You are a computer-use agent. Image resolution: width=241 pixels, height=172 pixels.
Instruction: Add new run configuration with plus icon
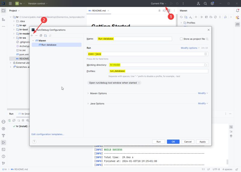coord(32,35)
